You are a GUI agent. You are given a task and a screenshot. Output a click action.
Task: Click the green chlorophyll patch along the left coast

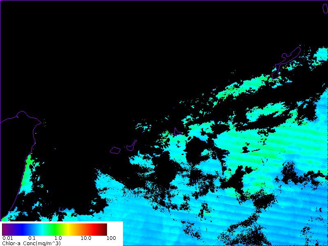pyautogui.click(x=28, y=172)
